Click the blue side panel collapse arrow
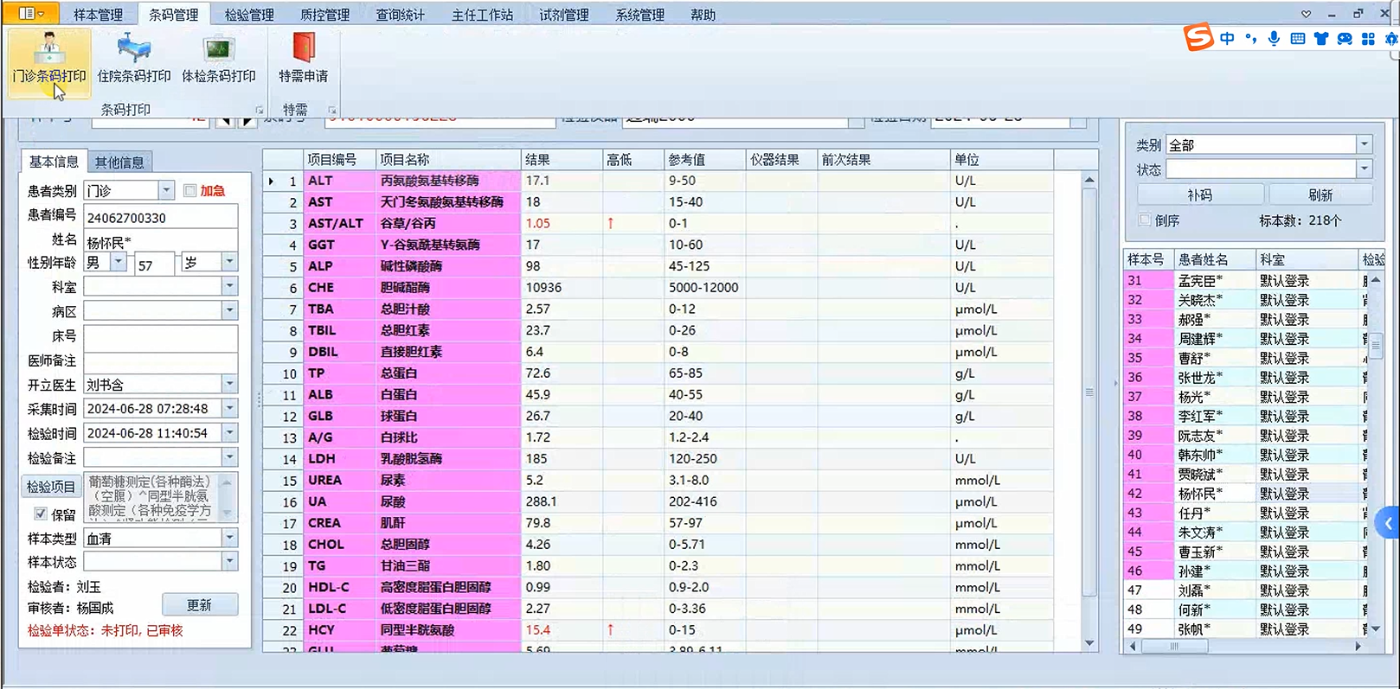Screen dimensions: 1400x689 click(x=1388, y=523)
